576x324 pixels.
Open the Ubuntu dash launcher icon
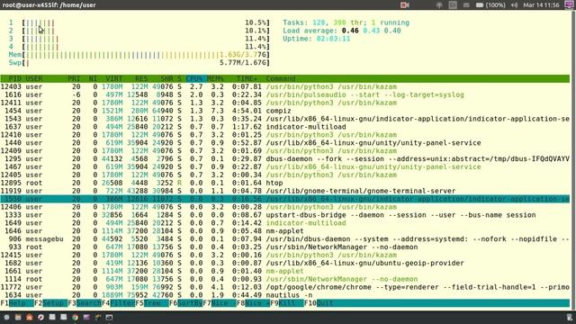[x=6, y=317]
